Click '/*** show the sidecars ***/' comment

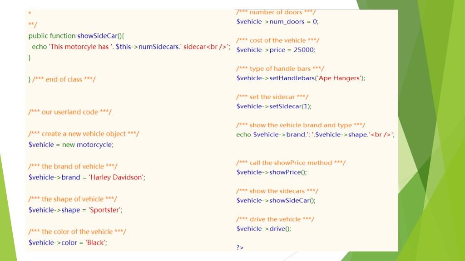tap(277, 191)
